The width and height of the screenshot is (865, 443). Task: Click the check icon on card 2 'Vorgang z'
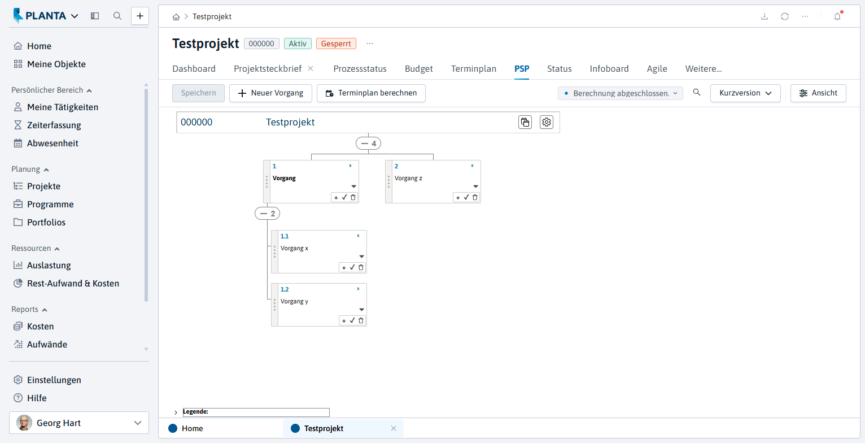466,197
